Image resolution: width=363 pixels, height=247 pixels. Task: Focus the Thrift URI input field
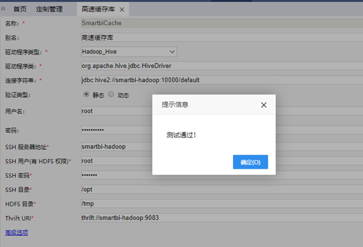coord(222,218)
